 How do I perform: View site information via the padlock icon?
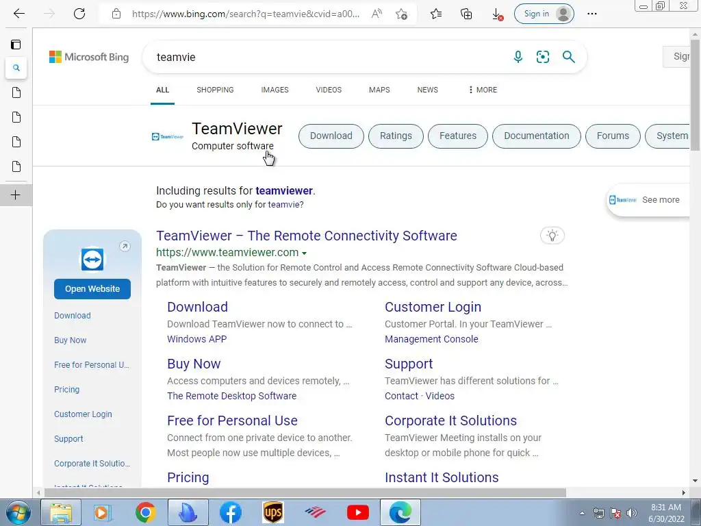click(116, 14)
